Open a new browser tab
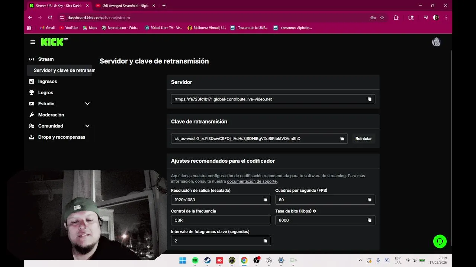 pos(164,6)
